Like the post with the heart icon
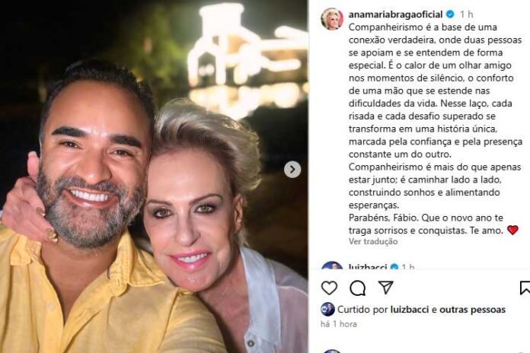This screenshot has height=353, width=530. tap(329, 288)
